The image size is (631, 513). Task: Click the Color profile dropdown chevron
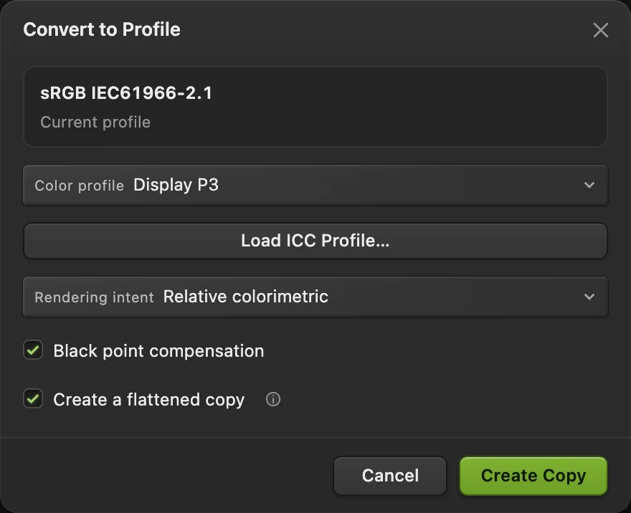589,185
